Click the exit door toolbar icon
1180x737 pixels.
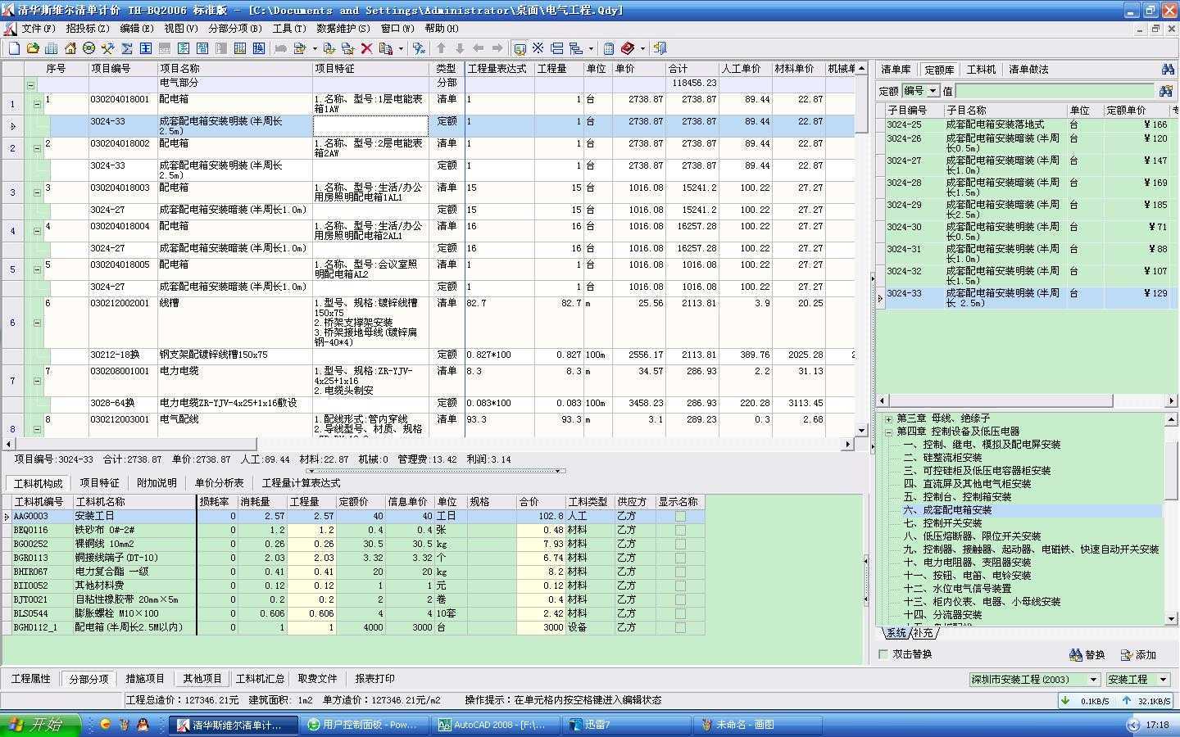click(660, 48)
